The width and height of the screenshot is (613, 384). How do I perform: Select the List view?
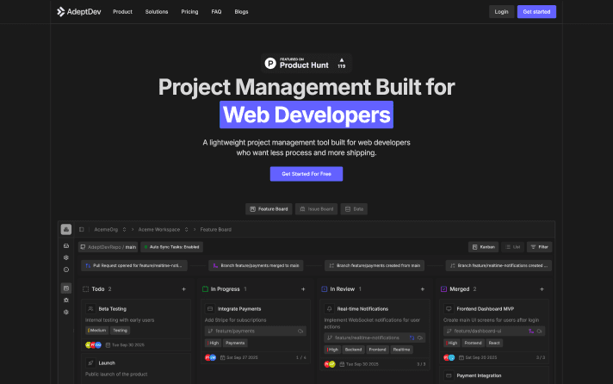click(x=512, y=247)
